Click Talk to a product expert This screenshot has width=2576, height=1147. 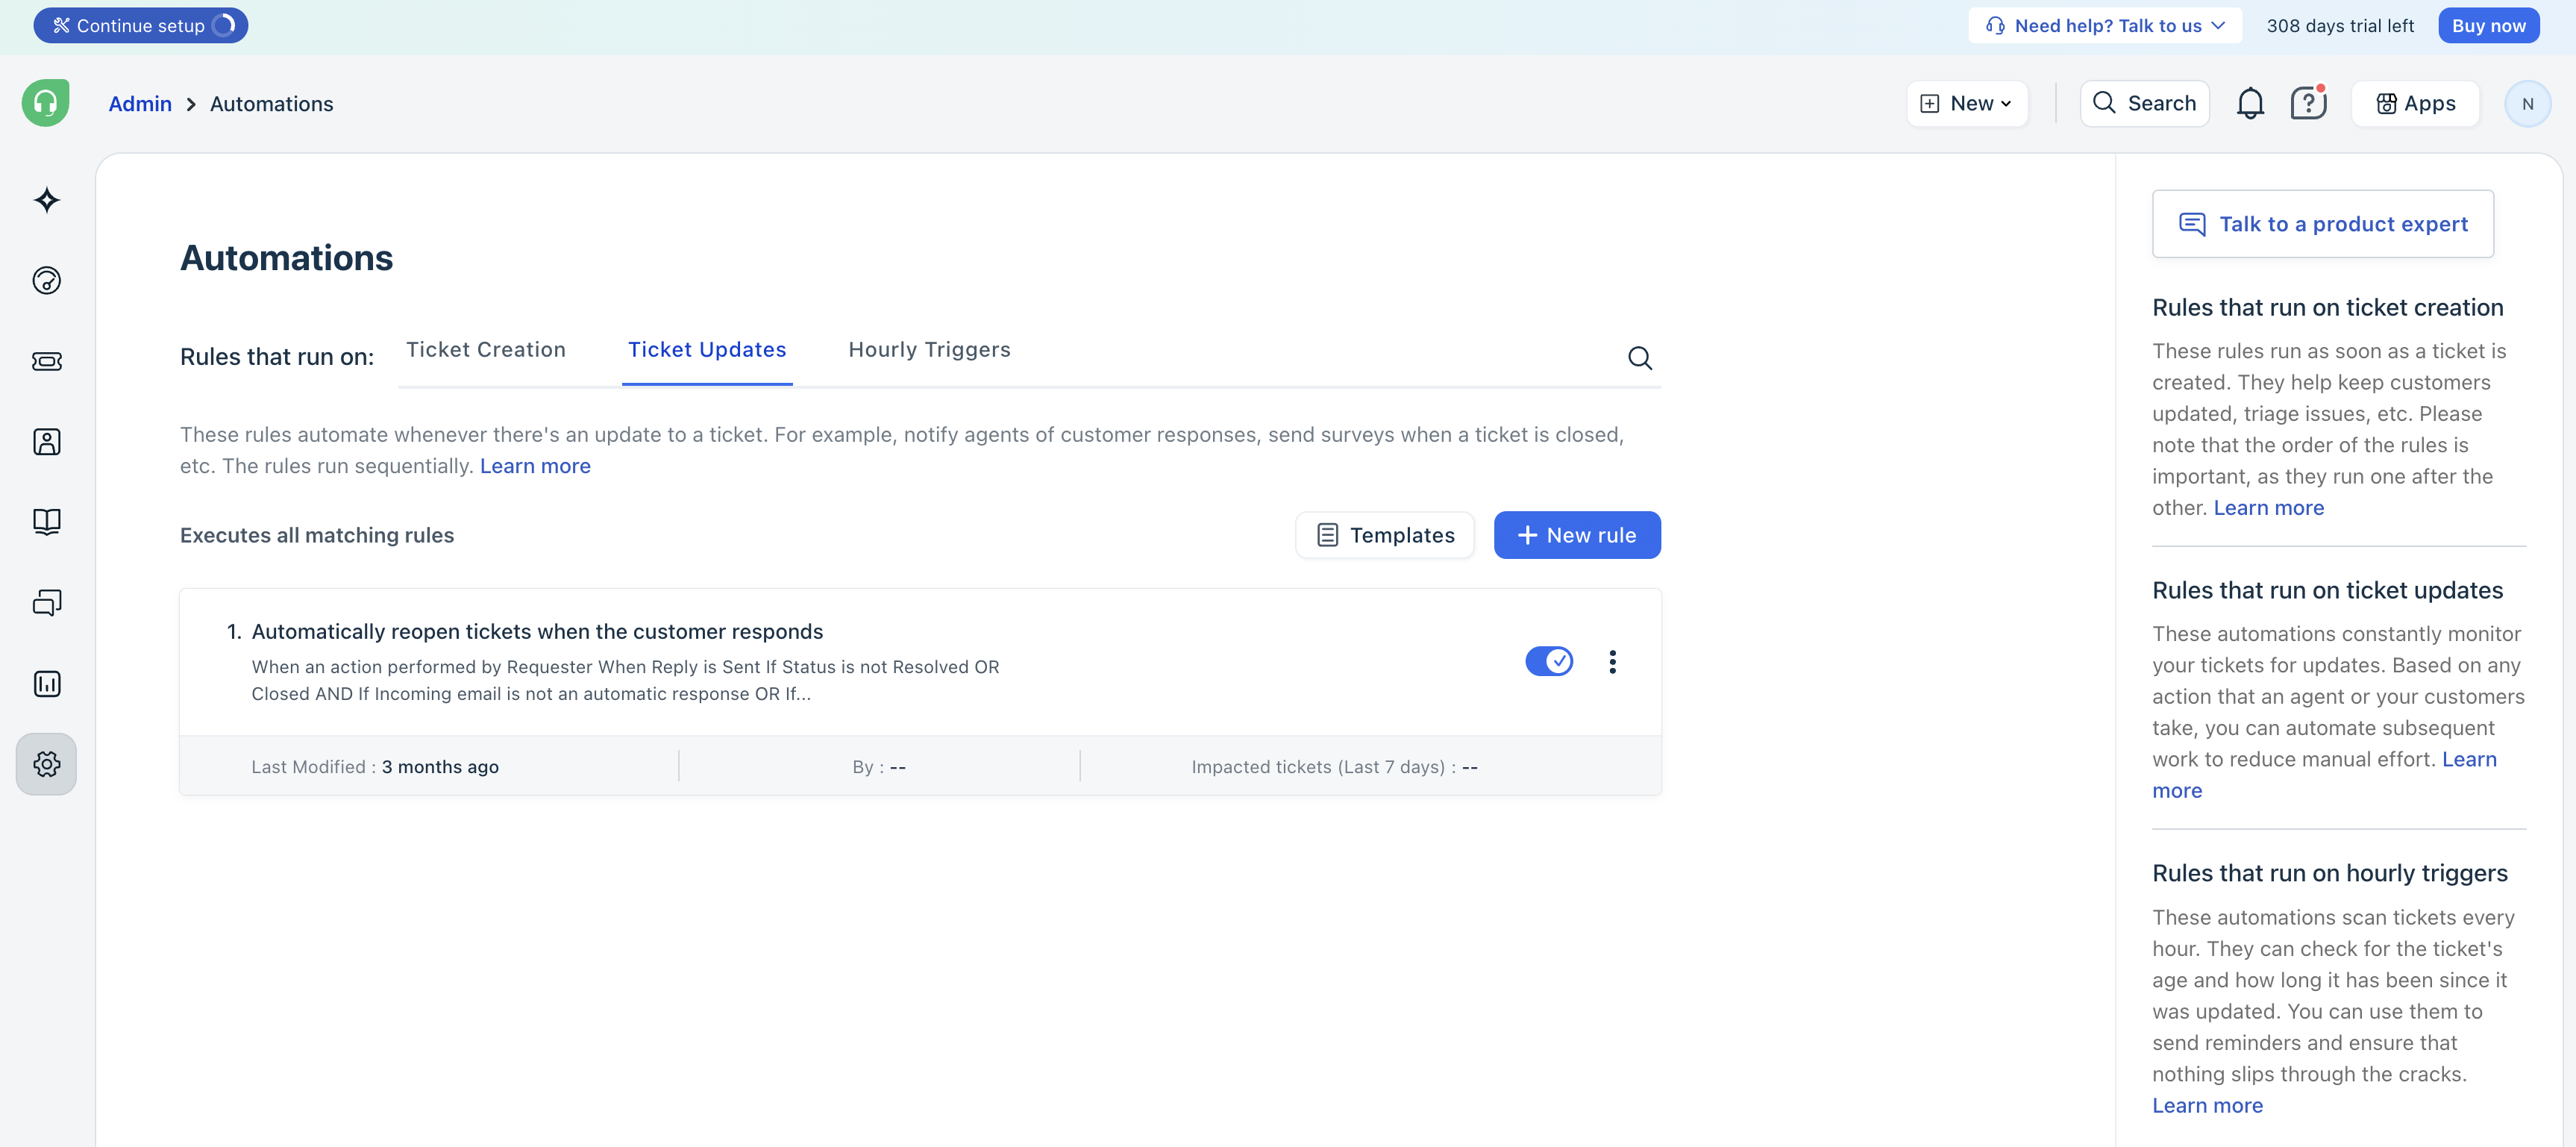coord(2322,224)
